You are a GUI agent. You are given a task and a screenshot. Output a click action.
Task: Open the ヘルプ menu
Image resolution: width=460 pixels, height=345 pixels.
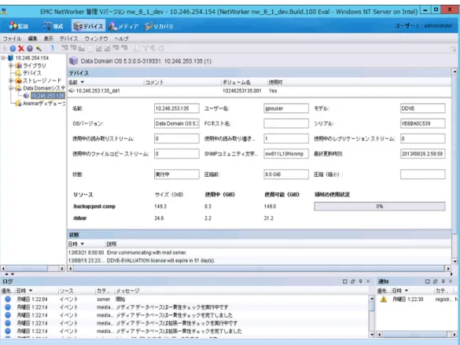pos(121,39)
